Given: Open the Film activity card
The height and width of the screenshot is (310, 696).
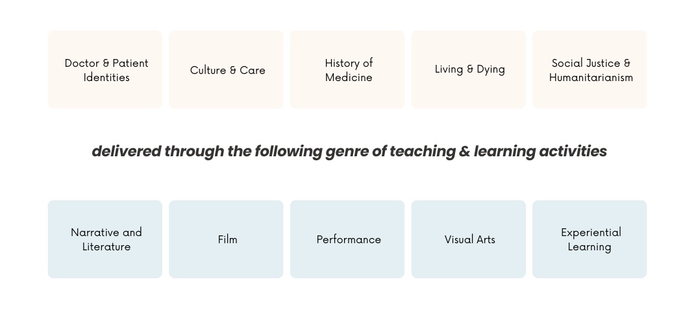Looking at the screenshot, I should (x=227, y=239).
